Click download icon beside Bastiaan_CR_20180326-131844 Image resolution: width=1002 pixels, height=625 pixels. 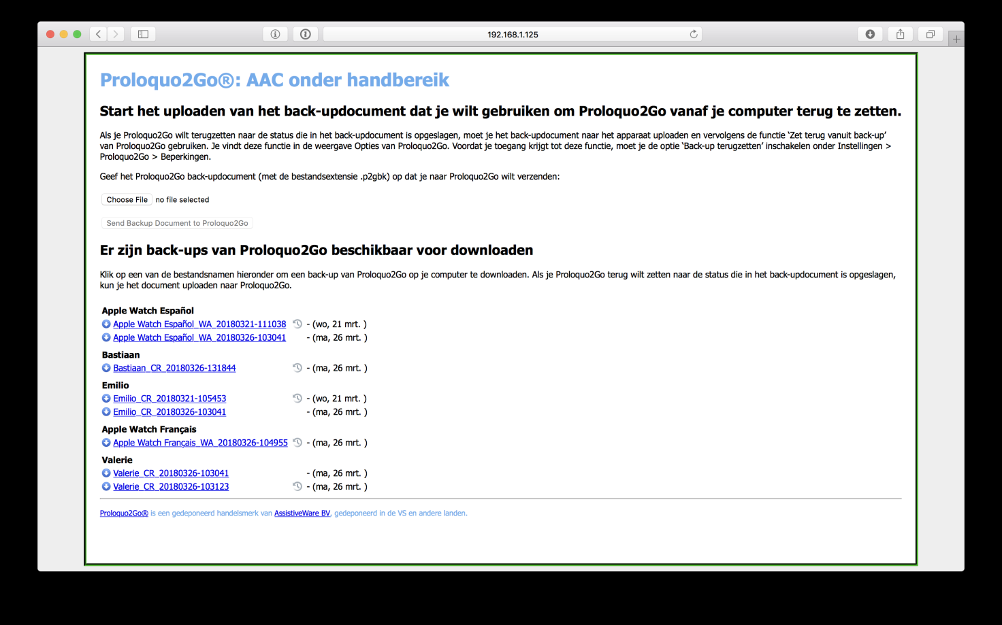point(106,368)
